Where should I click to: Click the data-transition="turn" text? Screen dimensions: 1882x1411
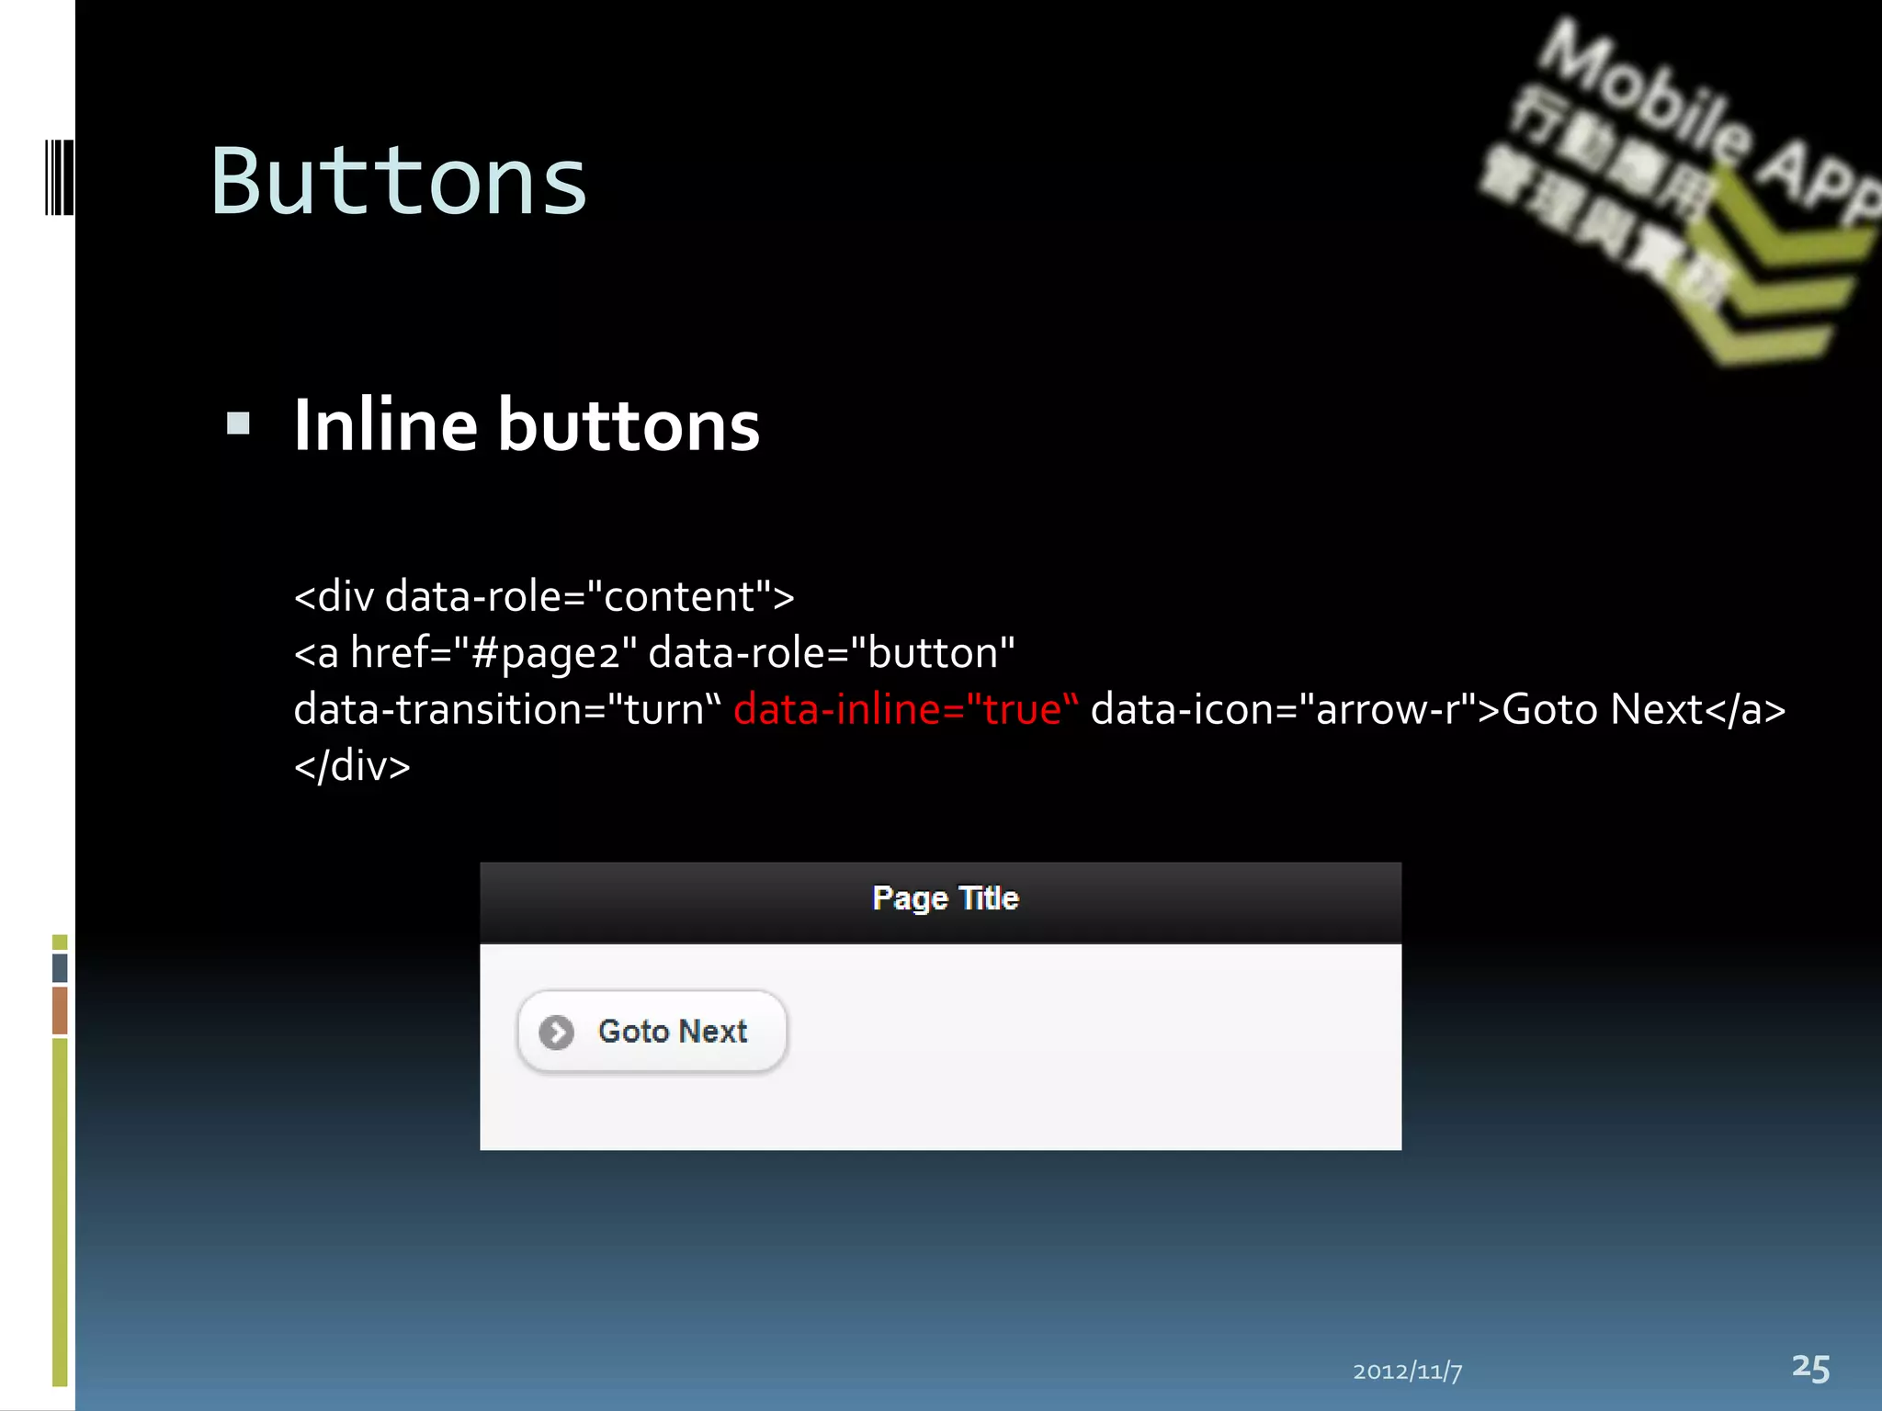(x=508, y=709)
